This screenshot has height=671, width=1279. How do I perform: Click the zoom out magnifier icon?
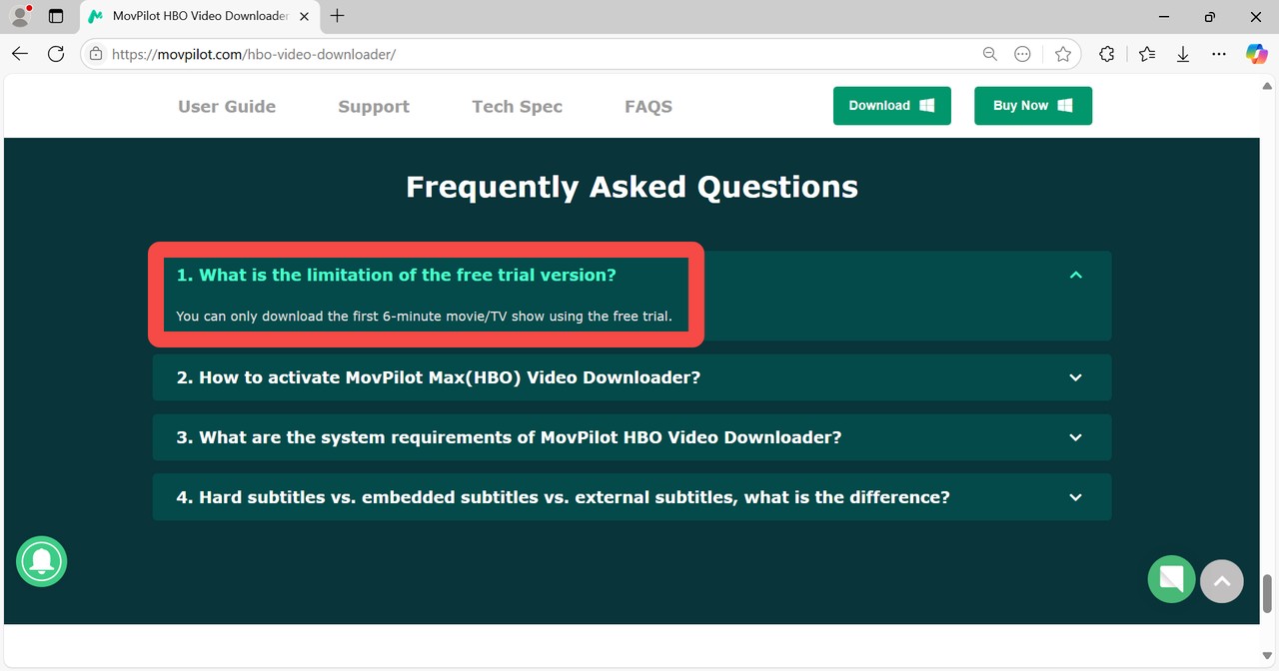[x=990, y=54]
